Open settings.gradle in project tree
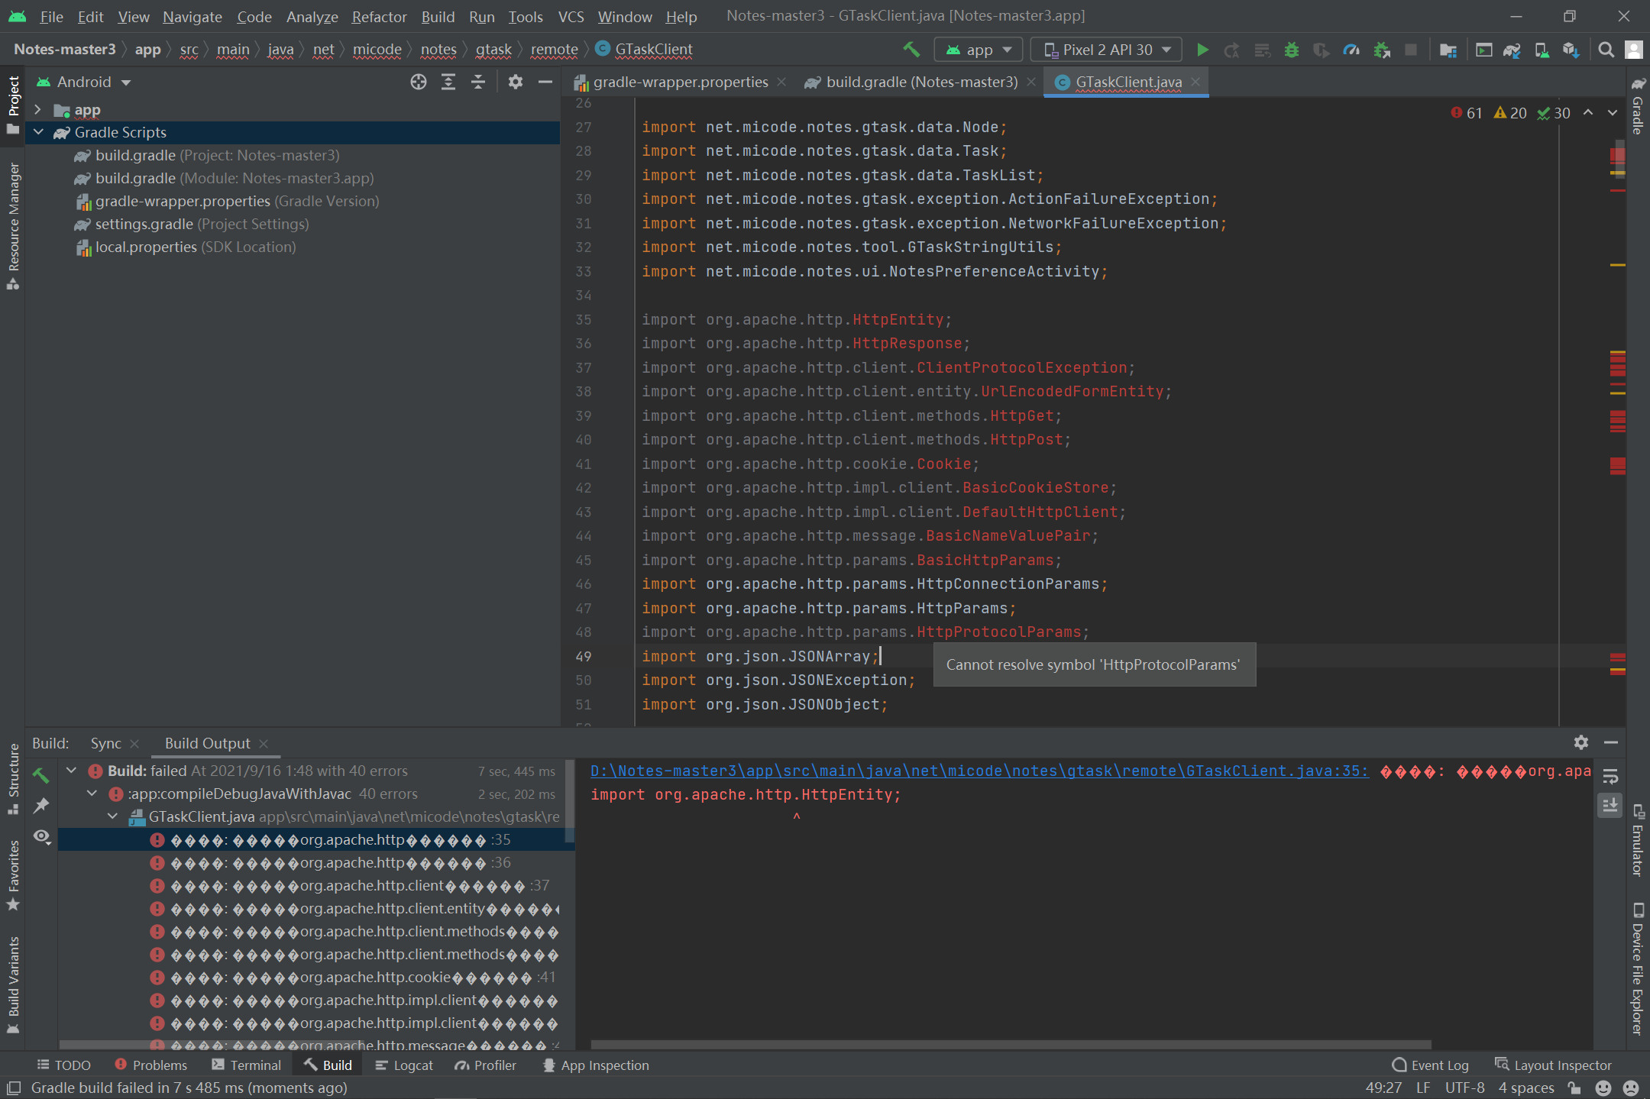The width and height of the screenshot is (1650, 1099). pos(144,224)
